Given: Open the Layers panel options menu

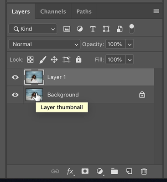Looking at the screenshot, I should click(157, 11).
